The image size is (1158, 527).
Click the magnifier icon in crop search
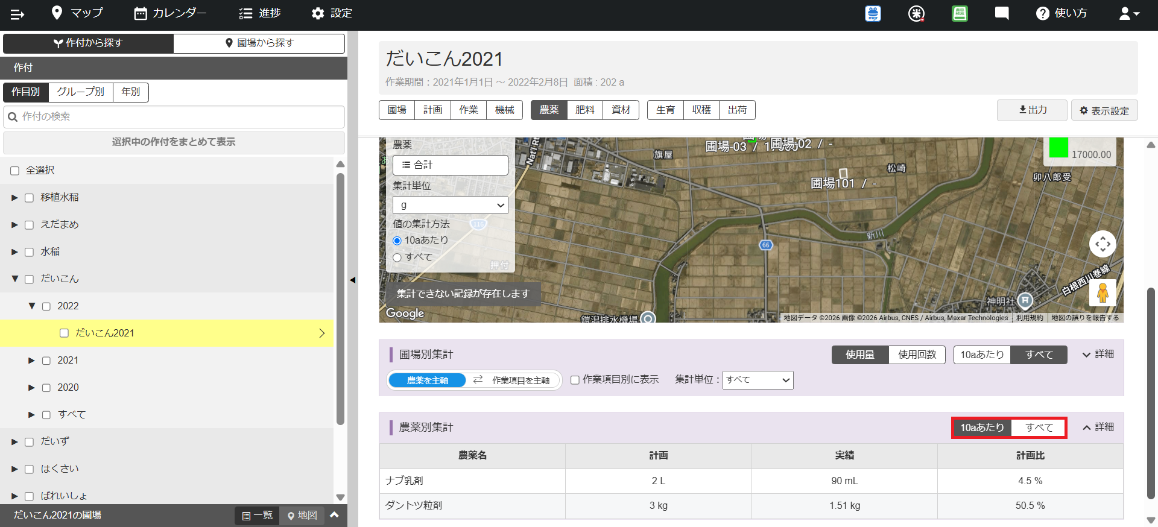(13, 117)
